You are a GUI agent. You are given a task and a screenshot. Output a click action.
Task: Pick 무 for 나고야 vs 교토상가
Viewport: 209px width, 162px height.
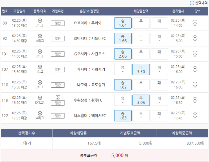[141, 85]
